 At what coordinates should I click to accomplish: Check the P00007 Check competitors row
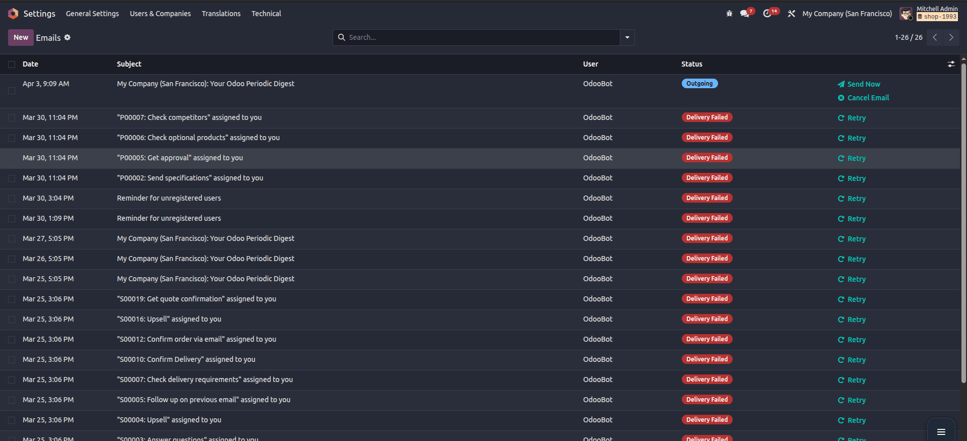click(12, 118)
